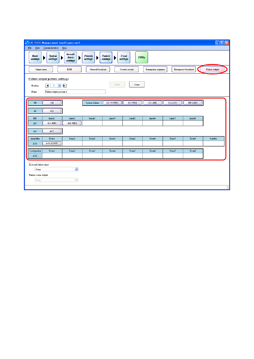Click the RM AI1 Input3 cell
This screenshot has height=359, width=254.
point(92,123)
